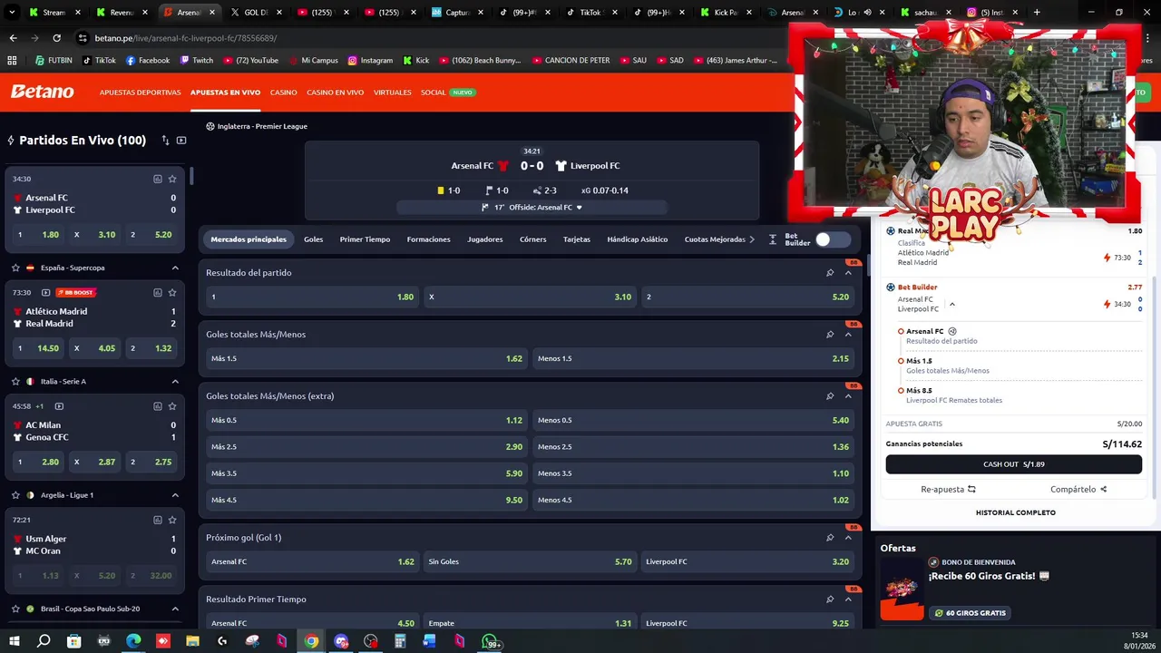Collapse the Brasil - Copa Sao Paulo Sub-20 section

click(x=175, y=609)
